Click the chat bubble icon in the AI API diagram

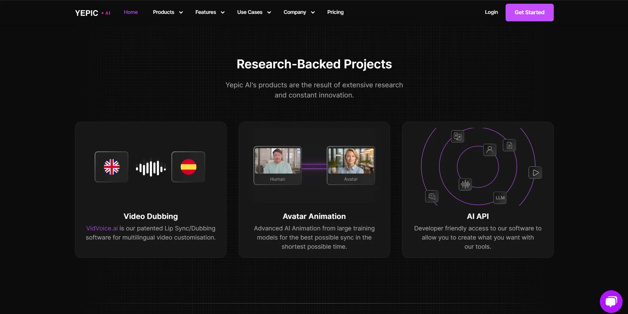(431, 196)
